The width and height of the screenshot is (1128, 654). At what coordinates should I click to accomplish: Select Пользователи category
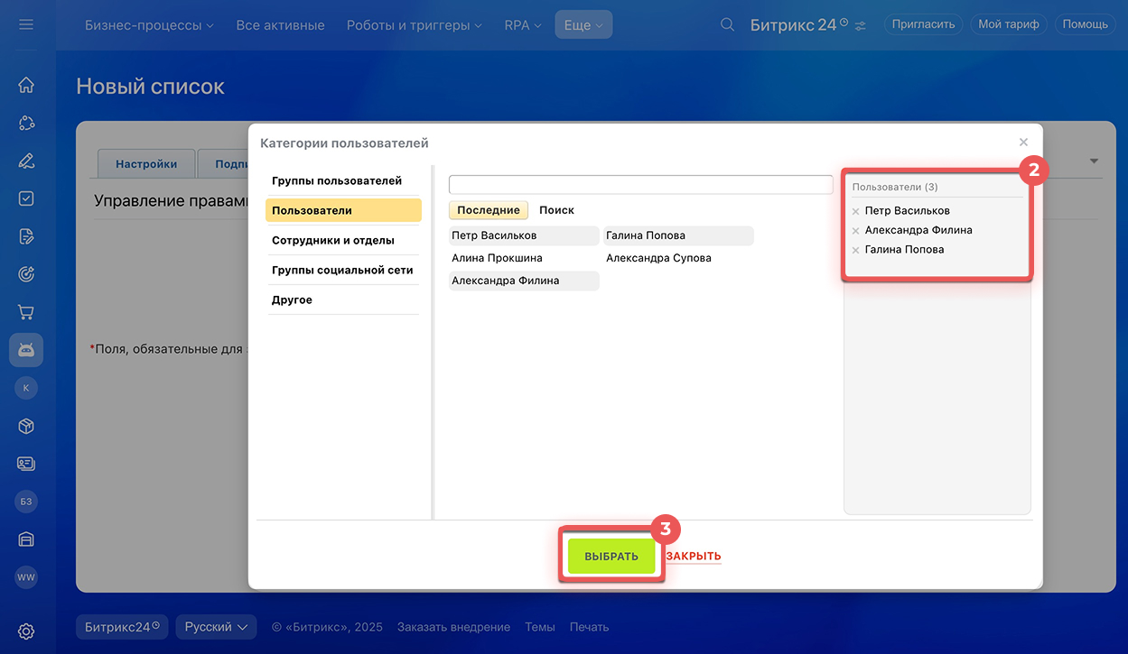tap(343, 210)
